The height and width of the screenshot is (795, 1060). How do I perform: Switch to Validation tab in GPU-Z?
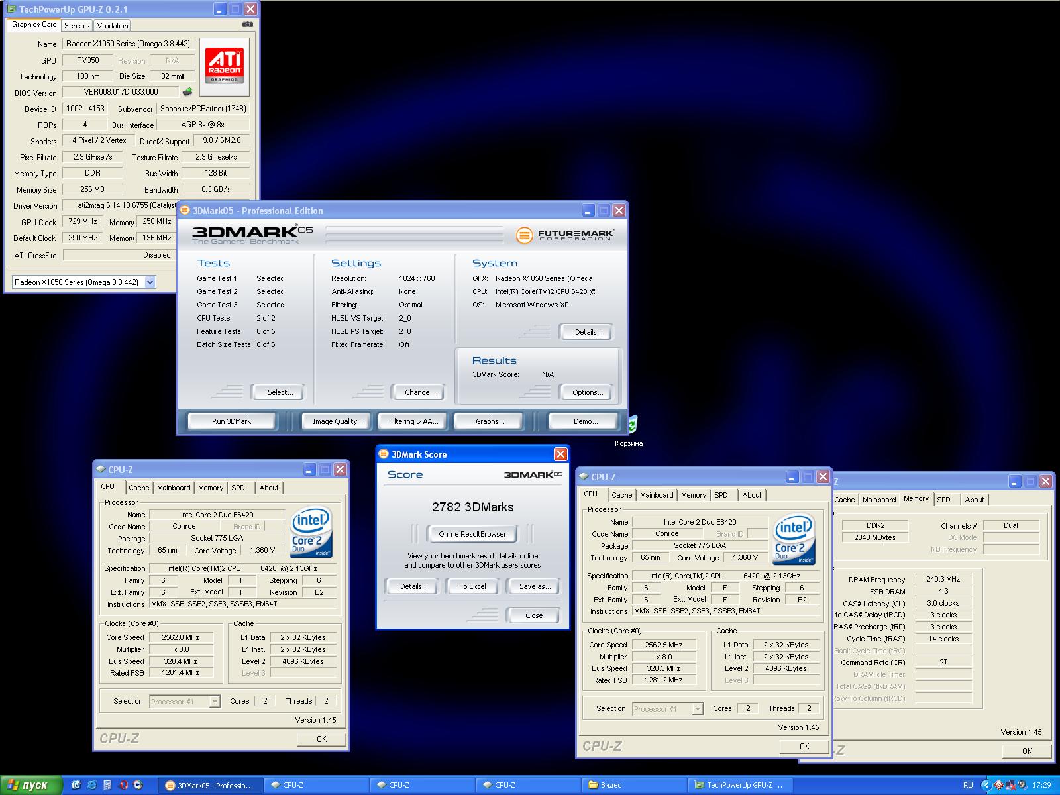[x=112, y=25]
